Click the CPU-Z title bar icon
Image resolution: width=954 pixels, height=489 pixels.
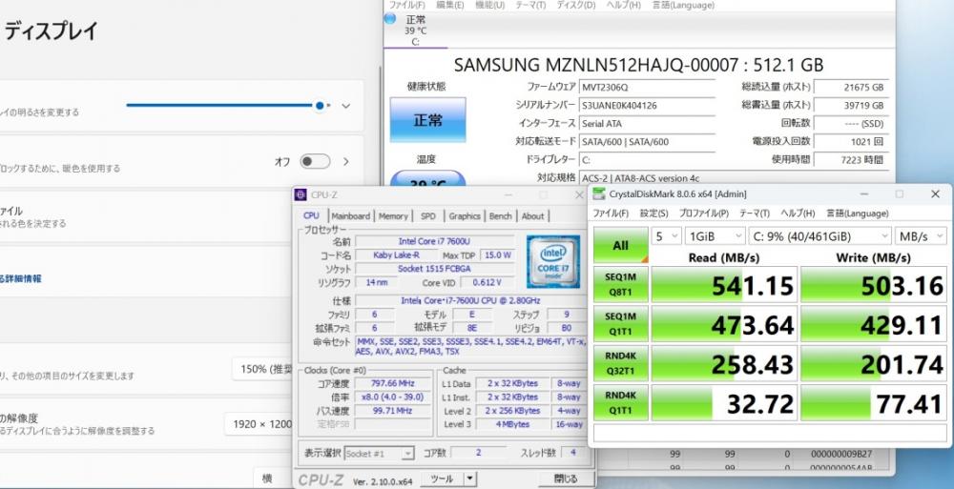pos(300,194)
